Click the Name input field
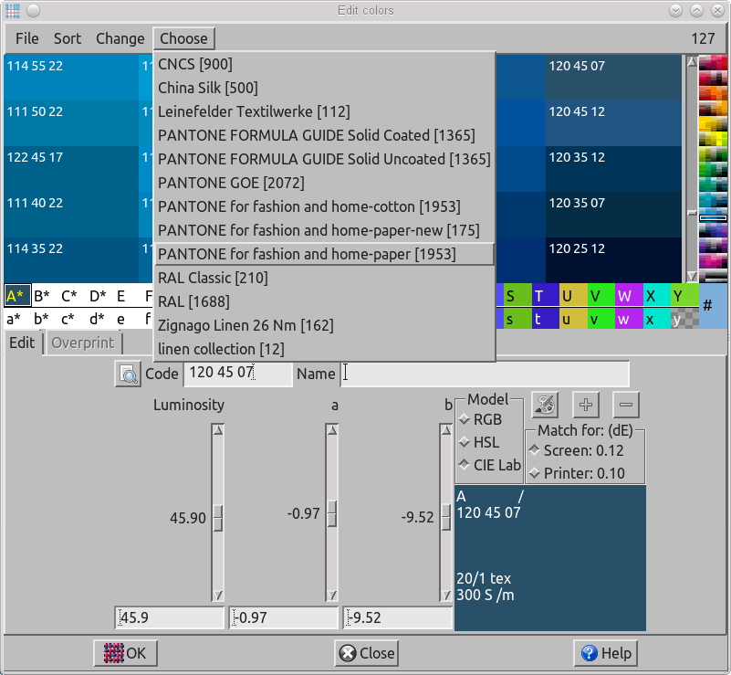The image size is (731, 675). click(x=485, y=374)
